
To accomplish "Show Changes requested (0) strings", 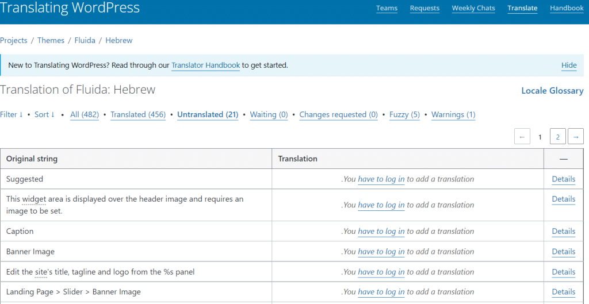I will [338, 114].
